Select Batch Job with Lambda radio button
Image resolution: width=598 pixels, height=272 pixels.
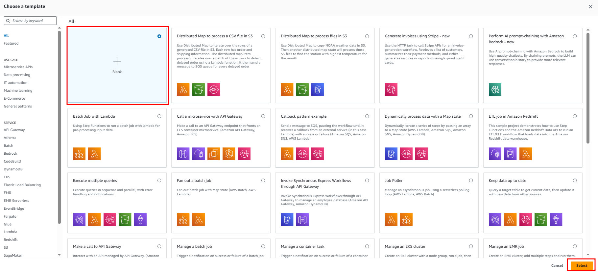point(159,116)
